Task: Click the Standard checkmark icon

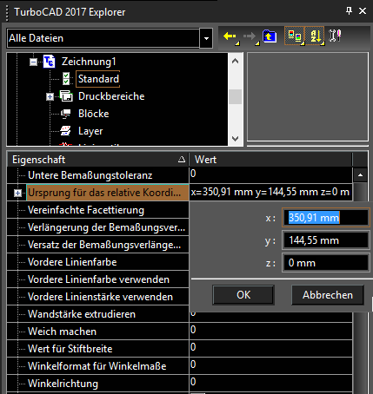Action: coord(66,79)
